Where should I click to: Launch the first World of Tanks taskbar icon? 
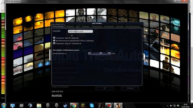coord(48,105)
